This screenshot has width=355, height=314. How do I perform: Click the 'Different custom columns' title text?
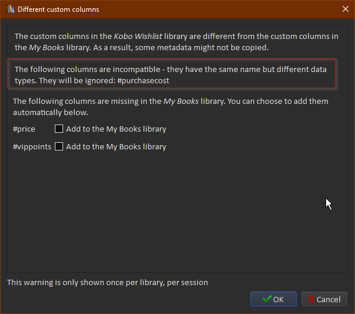point(58,9)
